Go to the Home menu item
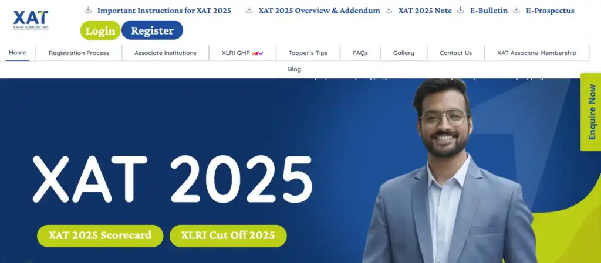The image size is (601, 263). point(18,53)
